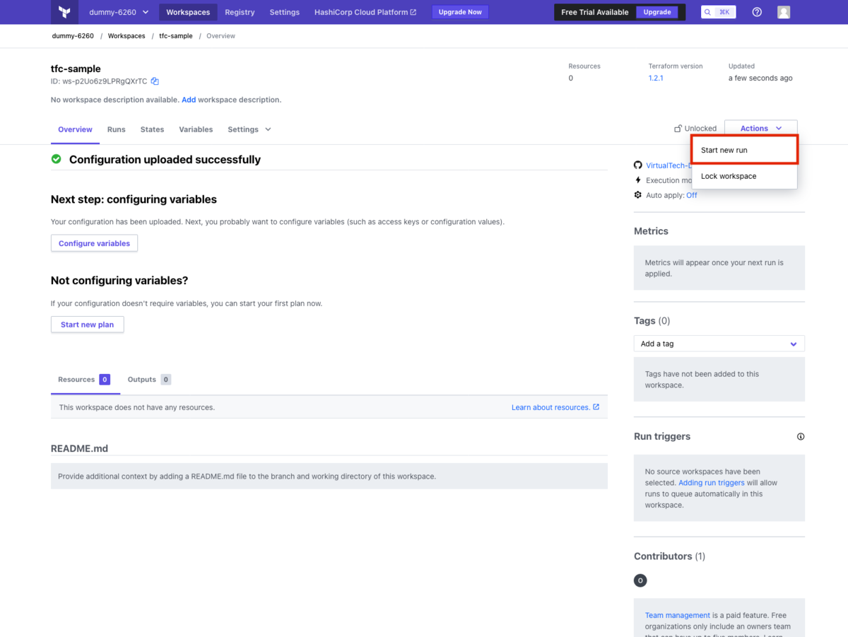The image size is (848, 637).
Task: Switch to the Runs tab
Action: coord(117,129)
